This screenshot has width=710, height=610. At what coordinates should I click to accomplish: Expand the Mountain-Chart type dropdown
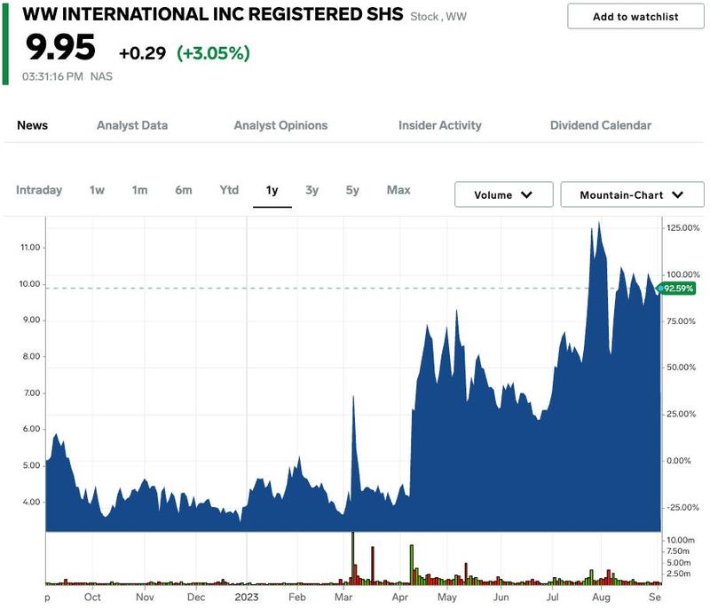point(632,194)
